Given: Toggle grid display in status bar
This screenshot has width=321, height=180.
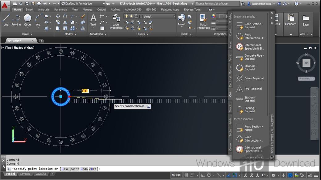Looking at the screenshot, I should 186,175.
